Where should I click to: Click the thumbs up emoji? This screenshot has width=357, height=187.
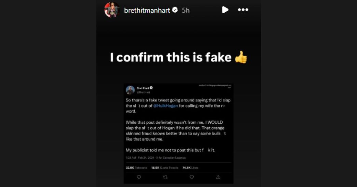[x=241, y=57]
